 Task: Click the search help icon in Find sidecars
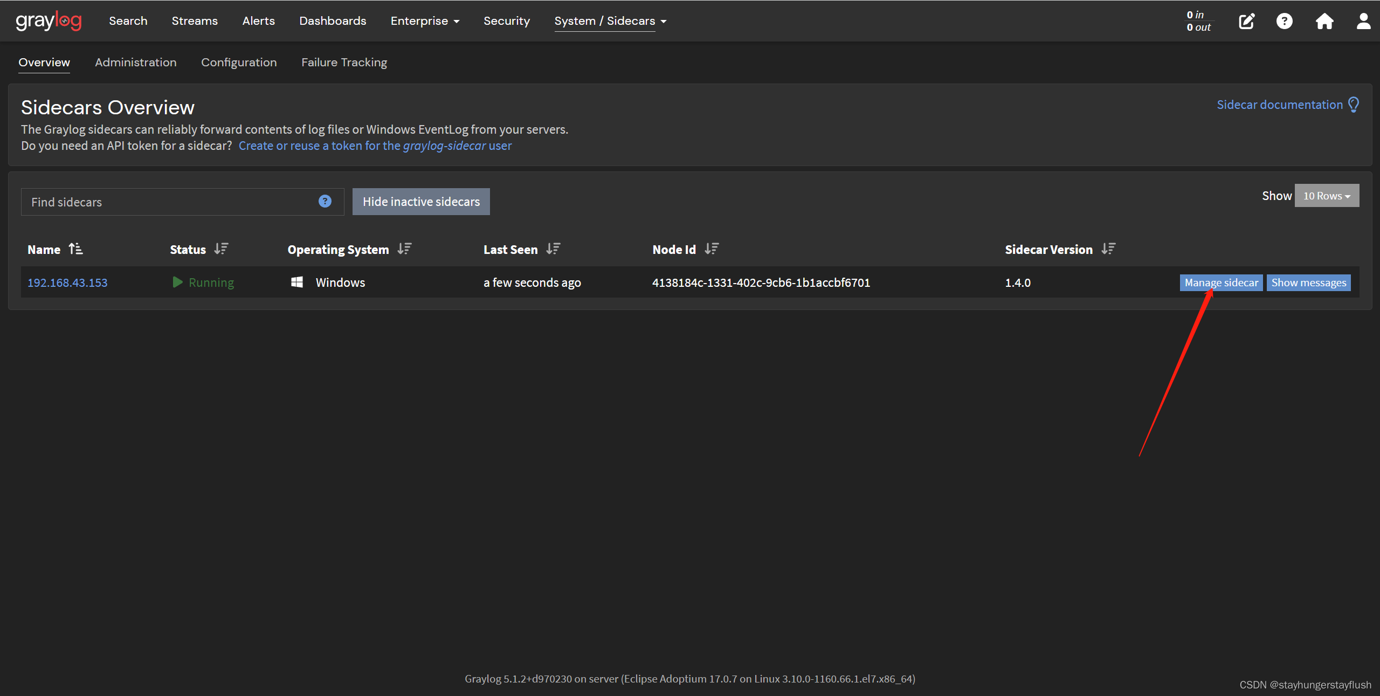click(325, 201)
